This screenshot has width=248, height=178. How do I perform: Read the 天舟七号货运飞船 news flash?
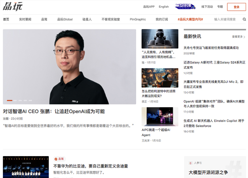point(211,48)
